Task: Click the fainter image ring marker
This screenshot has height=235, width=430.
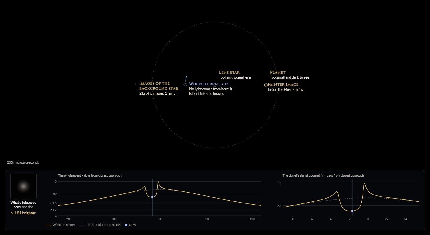Action: [x=266, y=85]
